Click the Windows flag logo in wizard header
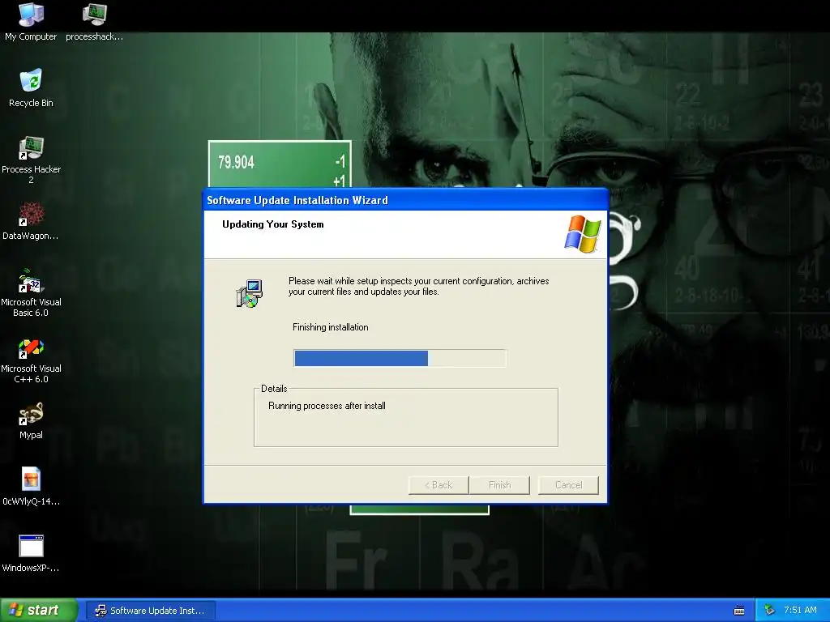This screenshot has height=622, width=830. pyautogui.click(x=582, y=234)
